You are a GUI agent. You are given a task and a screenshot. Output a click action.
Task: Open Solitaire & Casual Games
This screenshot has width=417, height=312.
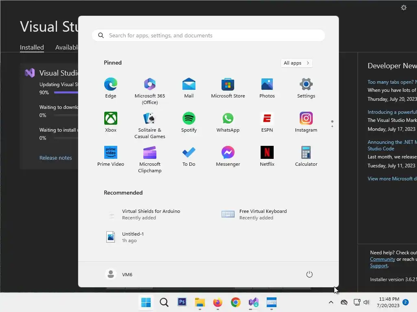(150, 126)
